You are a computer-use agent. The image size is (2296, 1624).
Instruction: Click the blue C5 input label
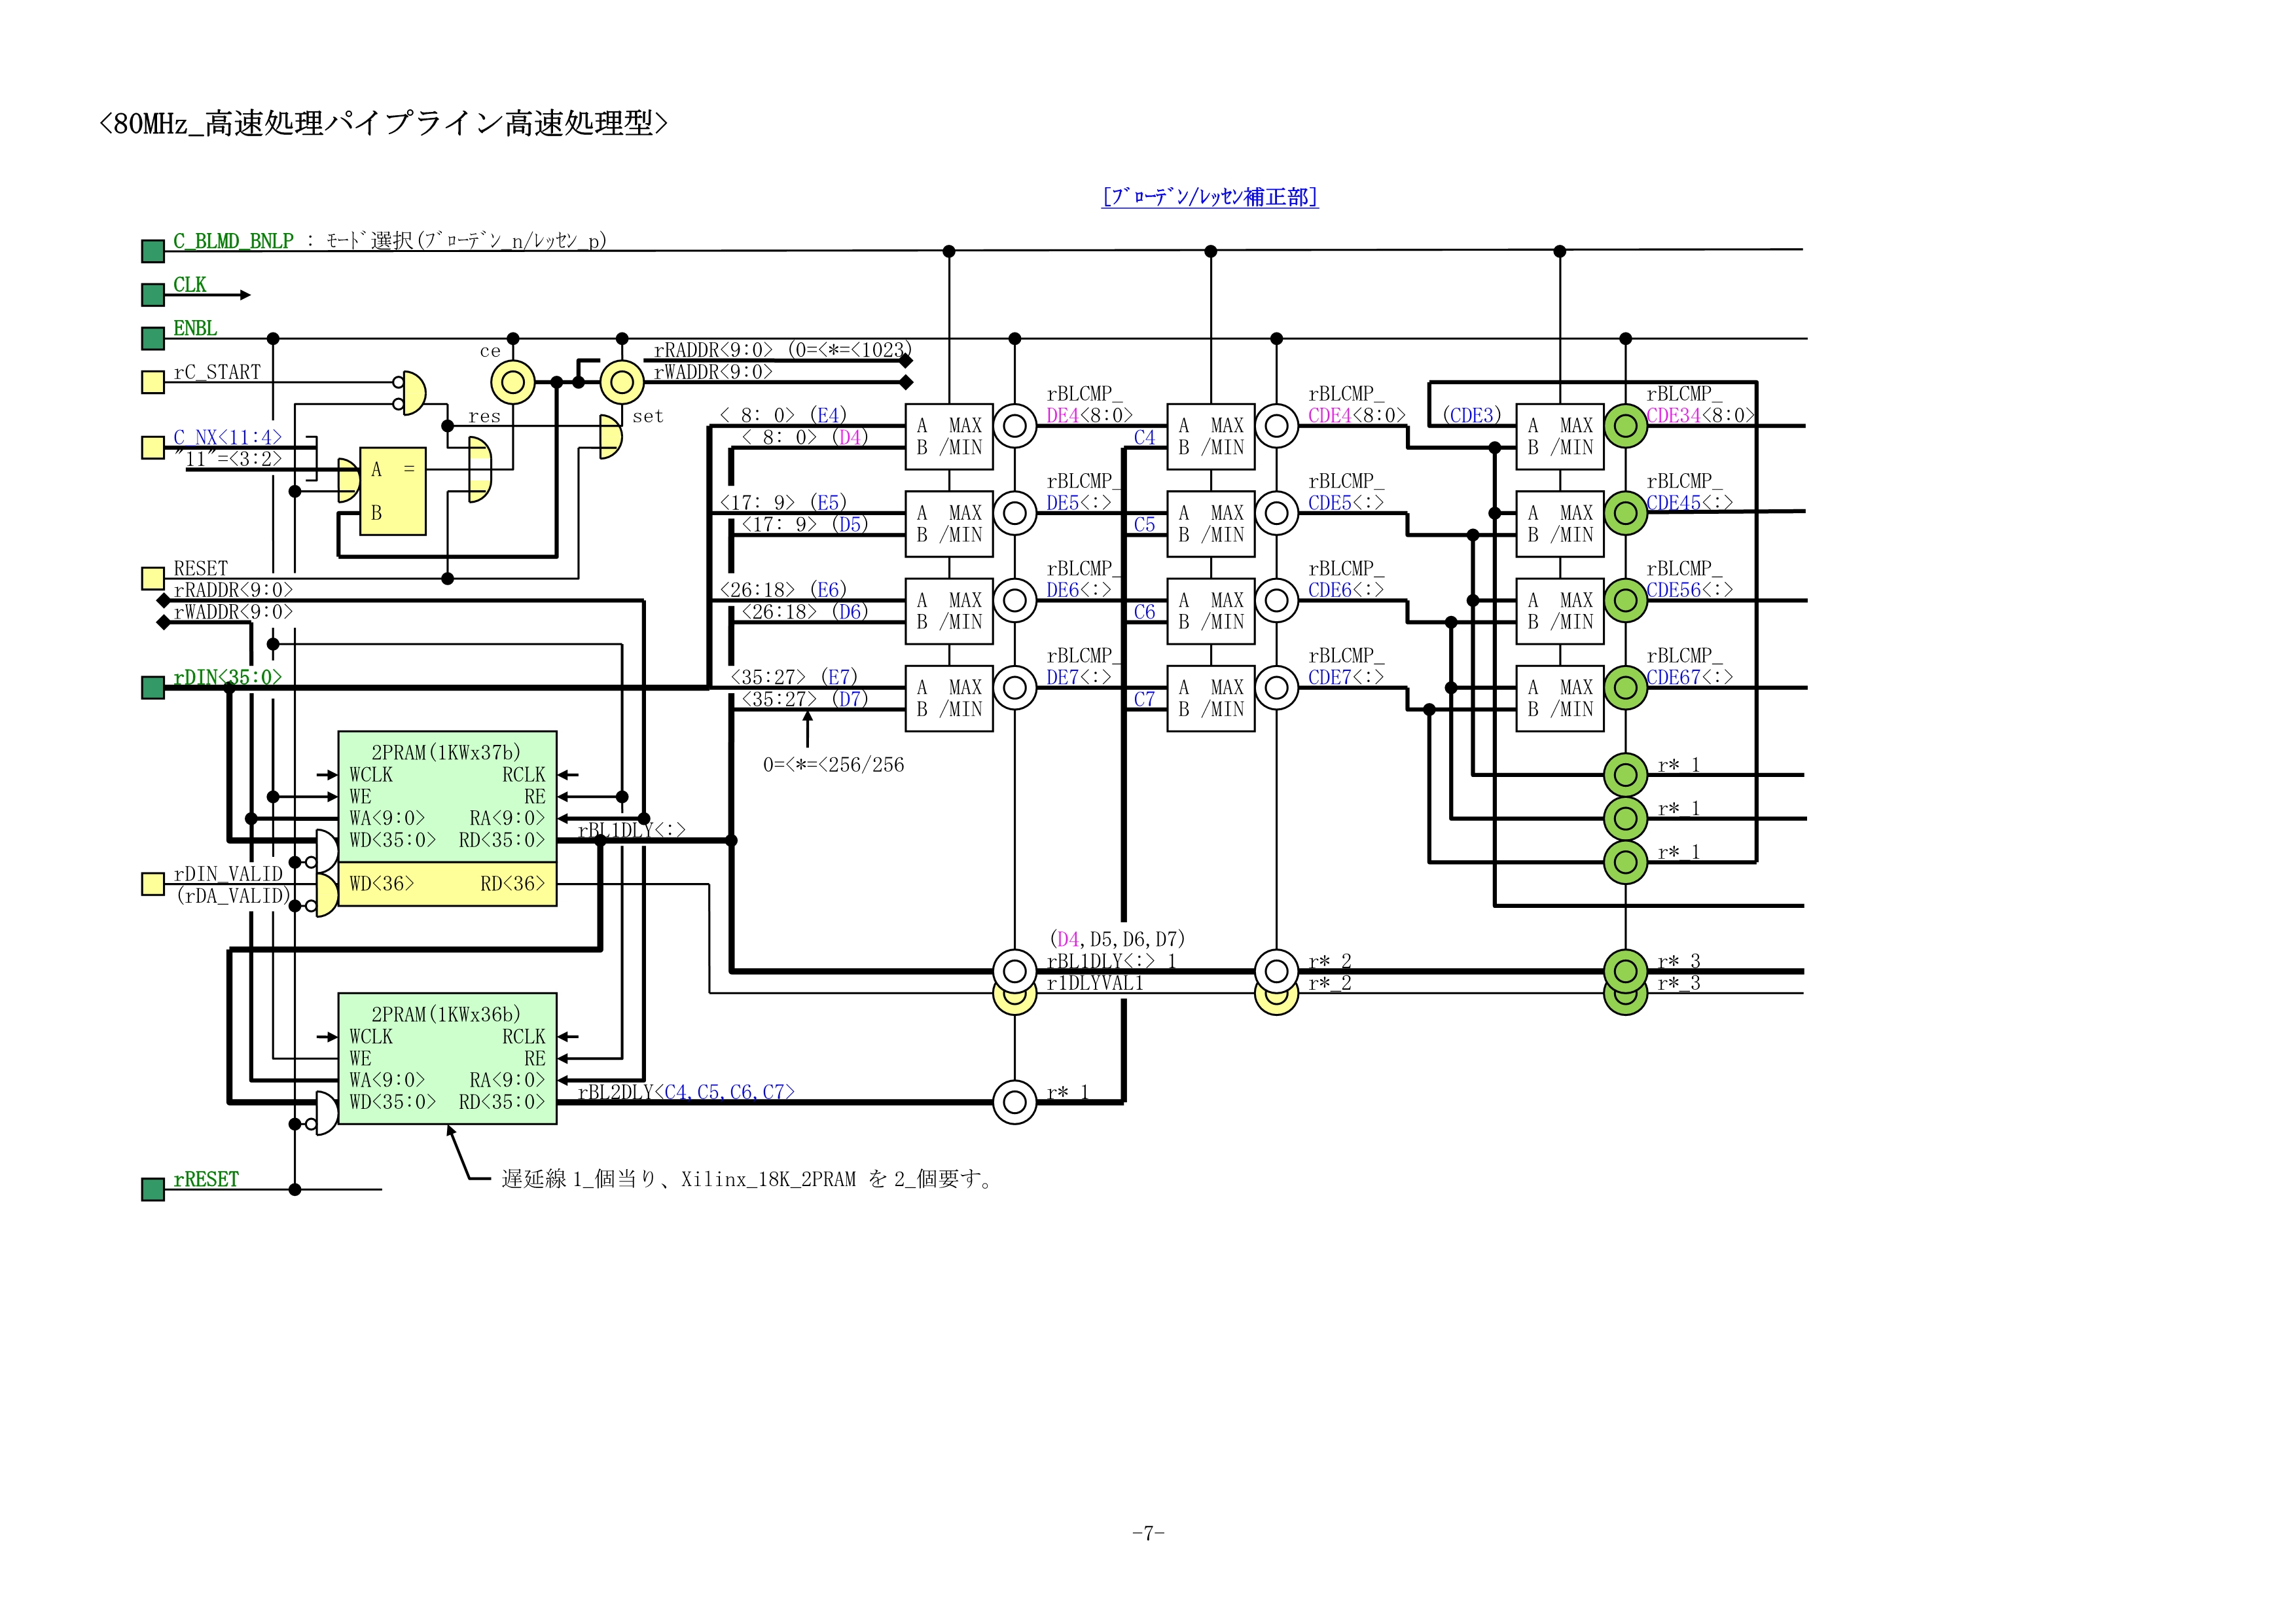pyautogui.click(x=1144, y=524)
